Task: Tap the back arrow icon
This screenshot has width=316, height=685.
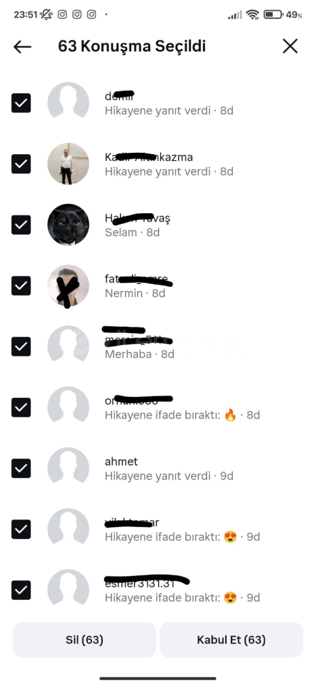Action: [x=22, y=46]
